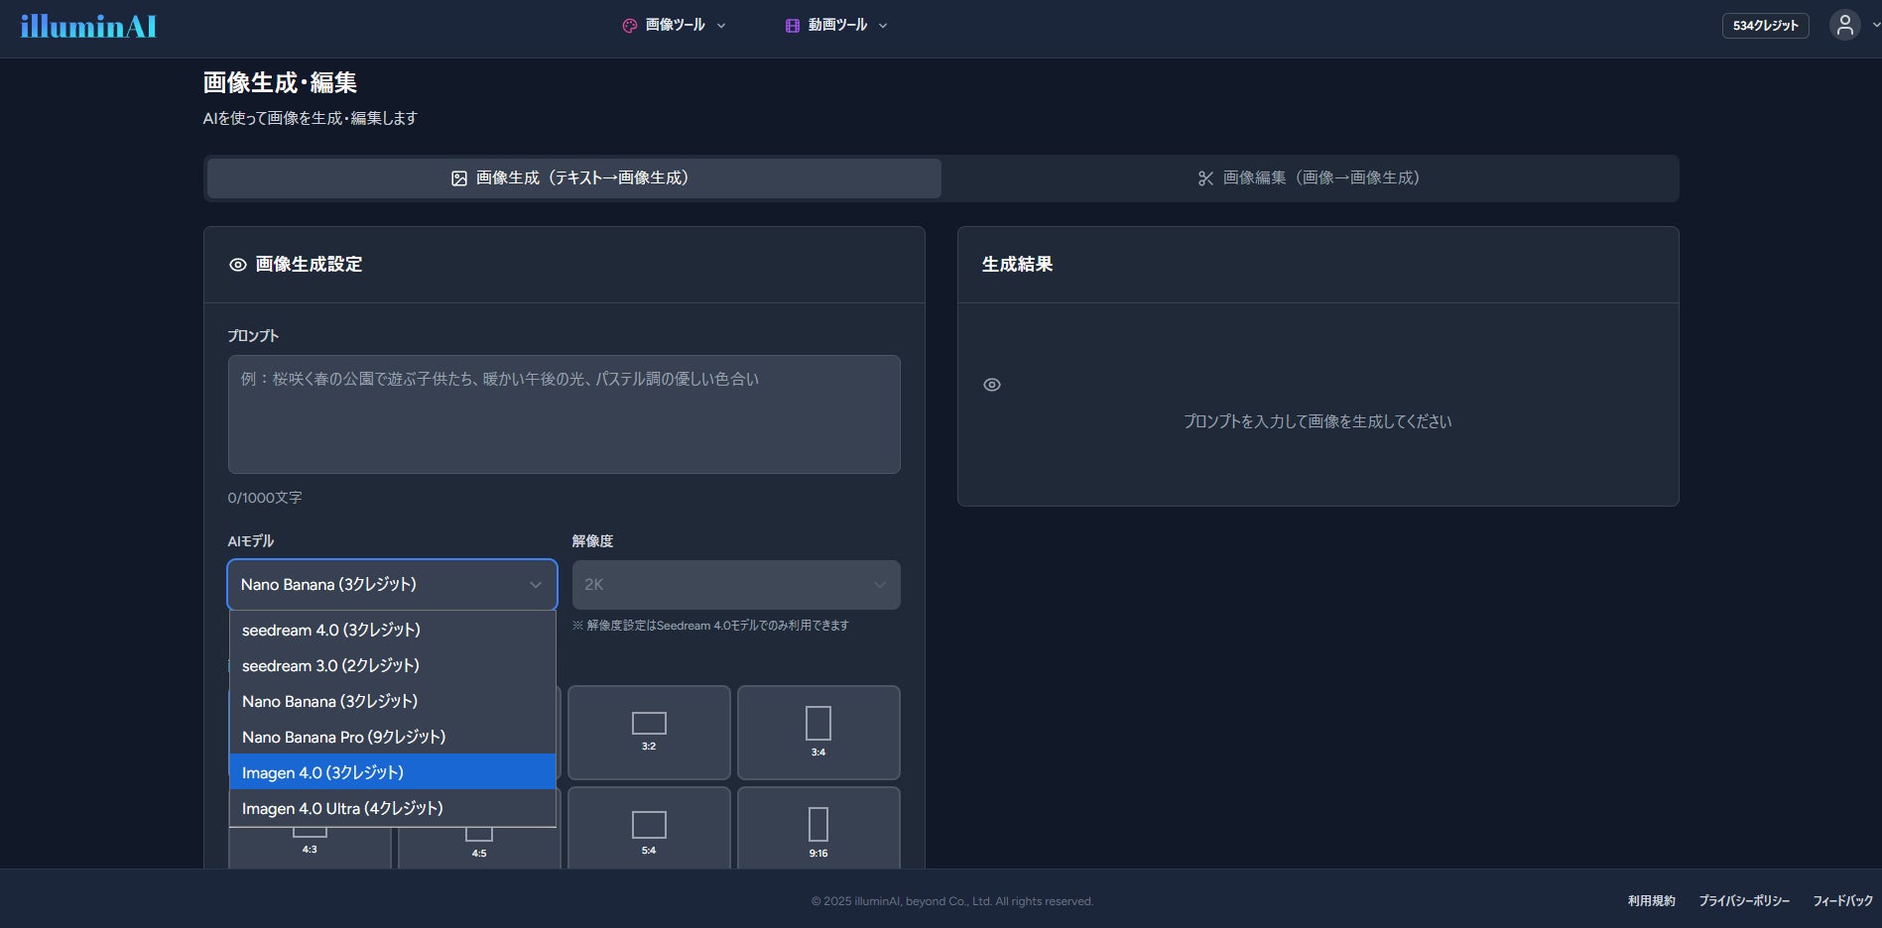Click inside the プロンプト text area
This screenshot has width=1882, height=928.
coord(565,414)
